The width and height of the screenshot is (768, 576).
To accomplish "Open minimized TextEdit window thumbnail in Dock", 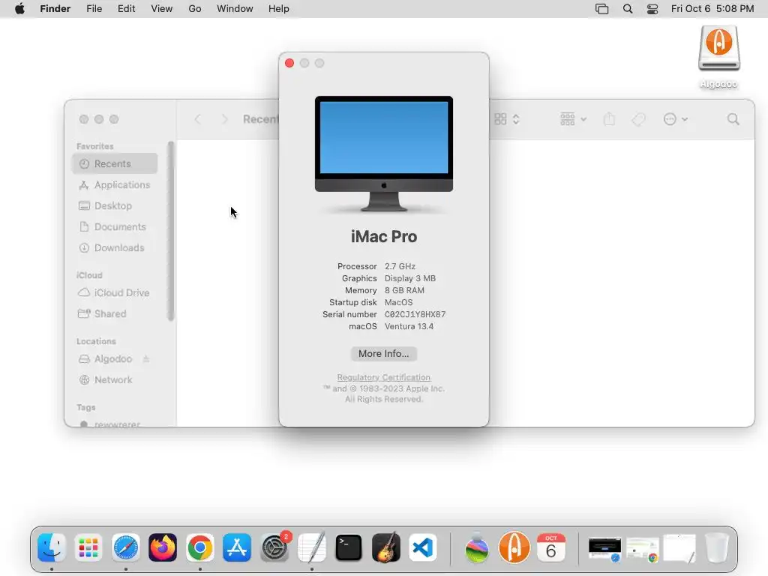I will tap(679, 548).
